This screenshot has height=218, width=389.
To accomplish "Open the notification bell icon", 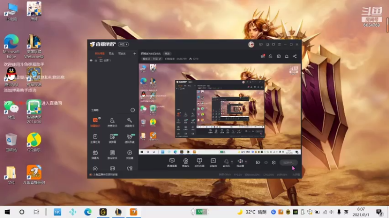I will pyautogui.click(x=286, y=56).
